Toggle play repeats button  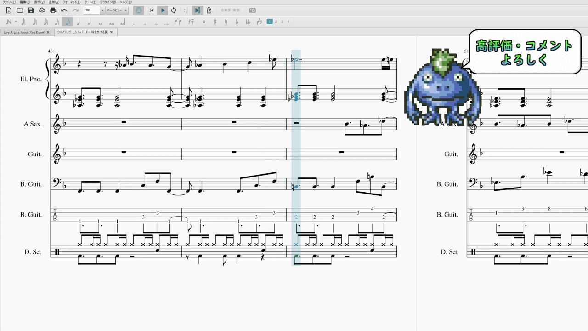(186, 10)
